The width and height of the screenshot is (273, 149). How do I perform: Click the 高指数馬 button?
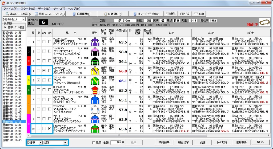164,142
